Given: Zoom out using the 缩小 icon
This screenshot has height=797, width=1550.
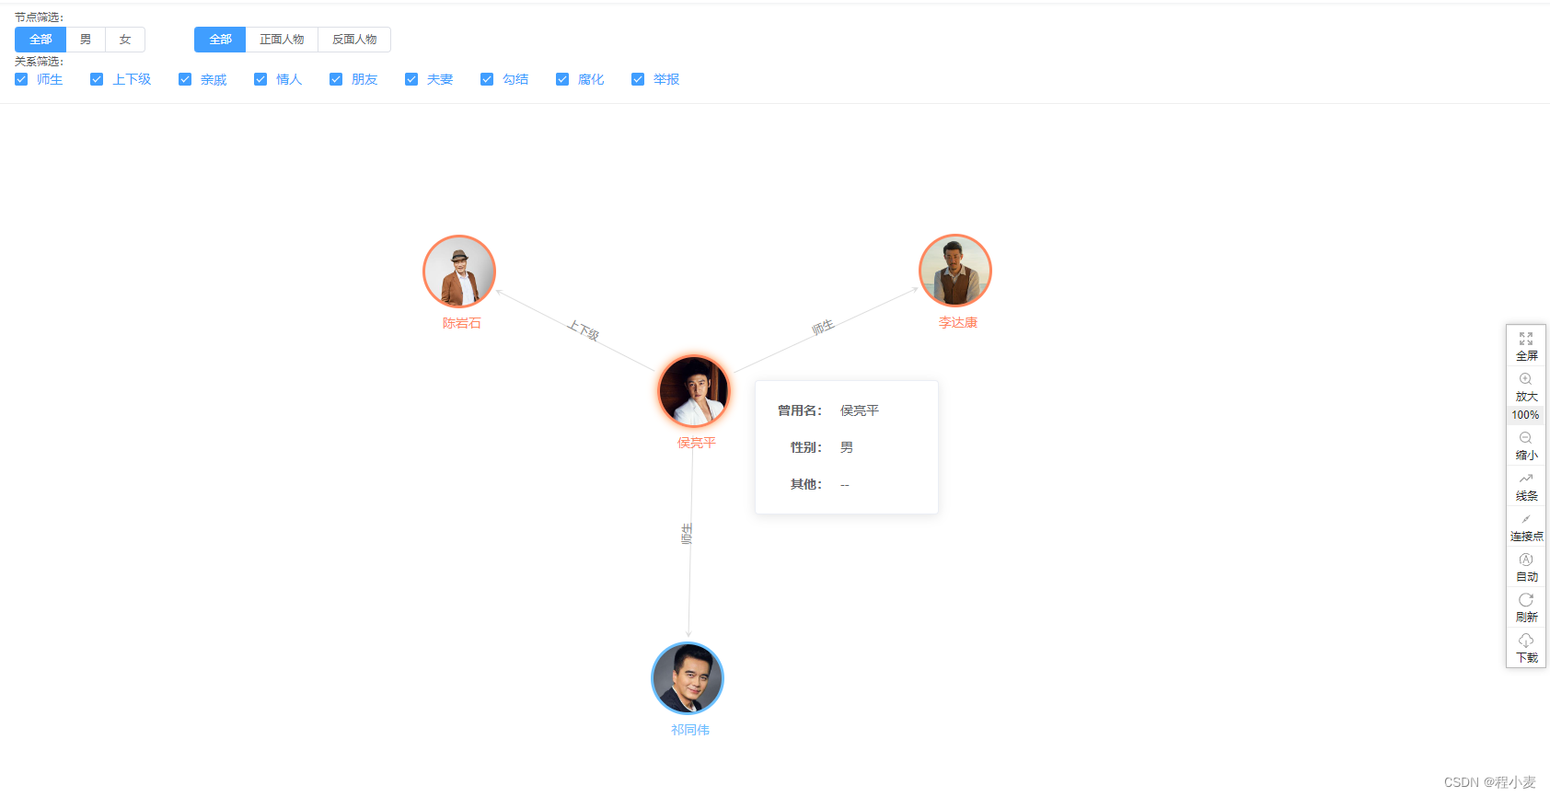Looking at the screenshot, I should [x=1525, y=445].
